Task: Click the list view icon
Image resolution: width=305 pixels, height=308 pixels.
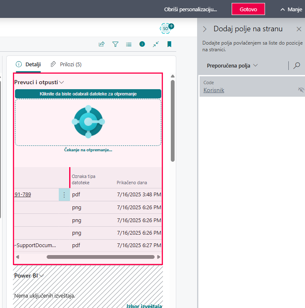Action: [129, 44]
